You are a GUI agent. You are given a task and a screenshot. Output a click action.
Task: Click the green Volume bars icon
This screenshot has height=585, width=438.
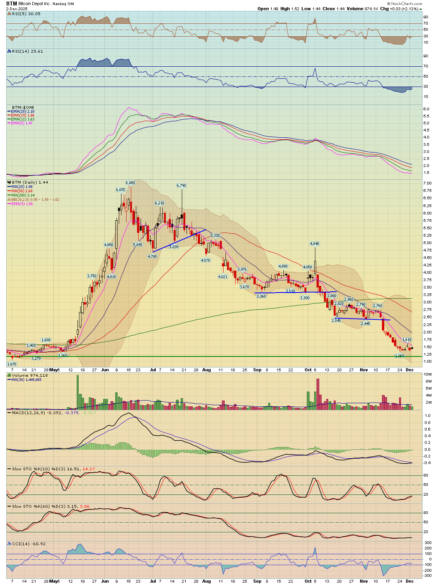9,375
